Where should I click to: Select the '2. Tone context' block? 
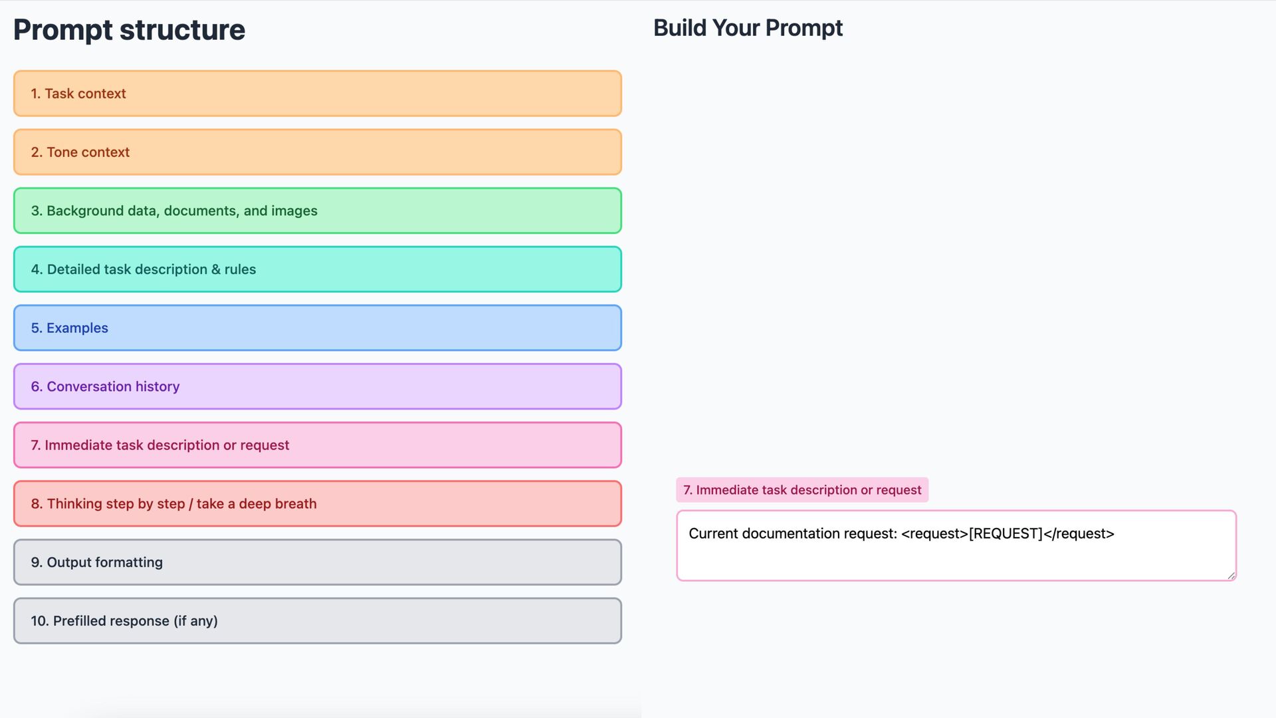point(318,152)
